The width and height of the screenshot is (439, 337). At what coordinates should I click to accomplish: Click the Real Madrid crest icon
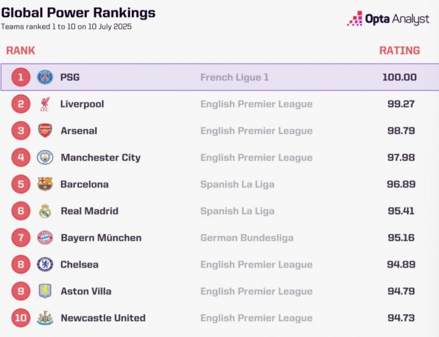(x=45, y=211)
